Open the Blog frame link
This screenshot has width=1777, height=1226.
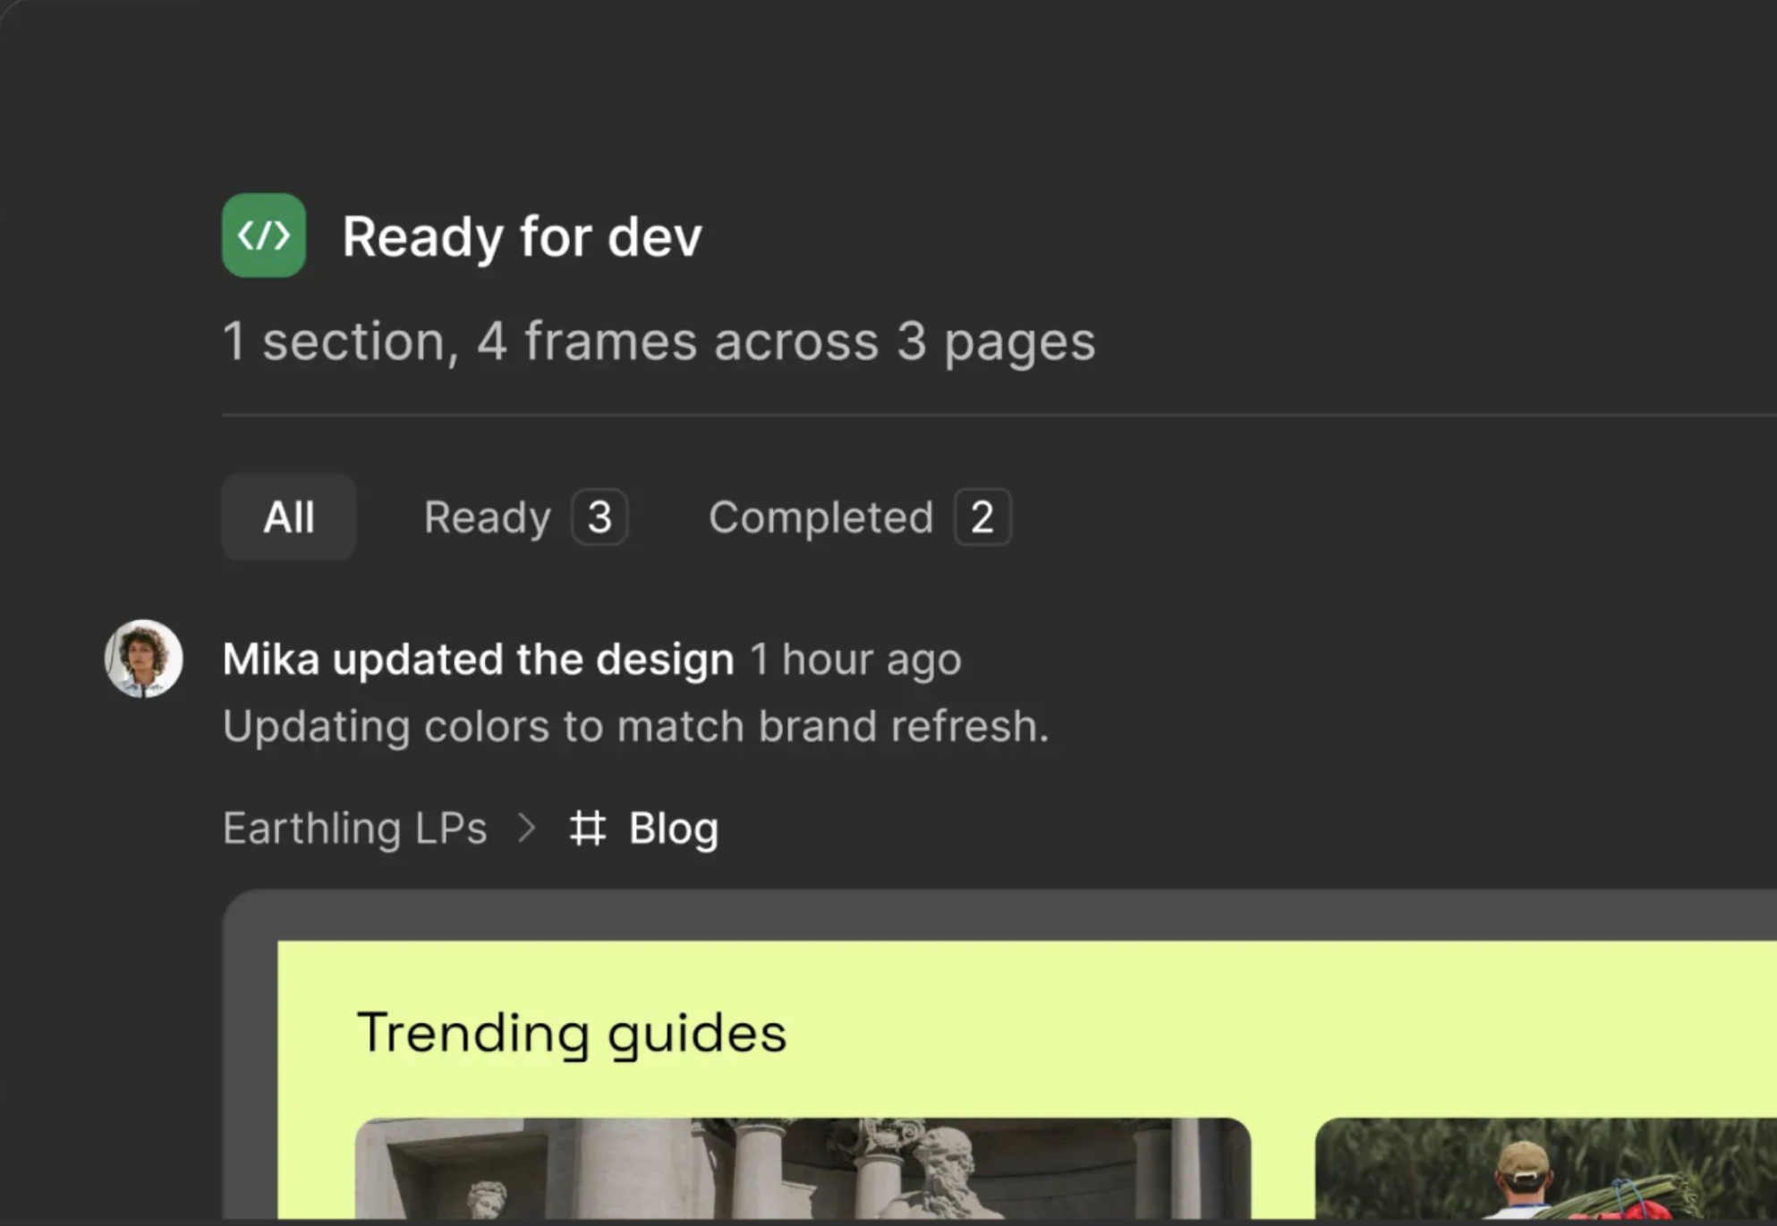pos(674,829)
